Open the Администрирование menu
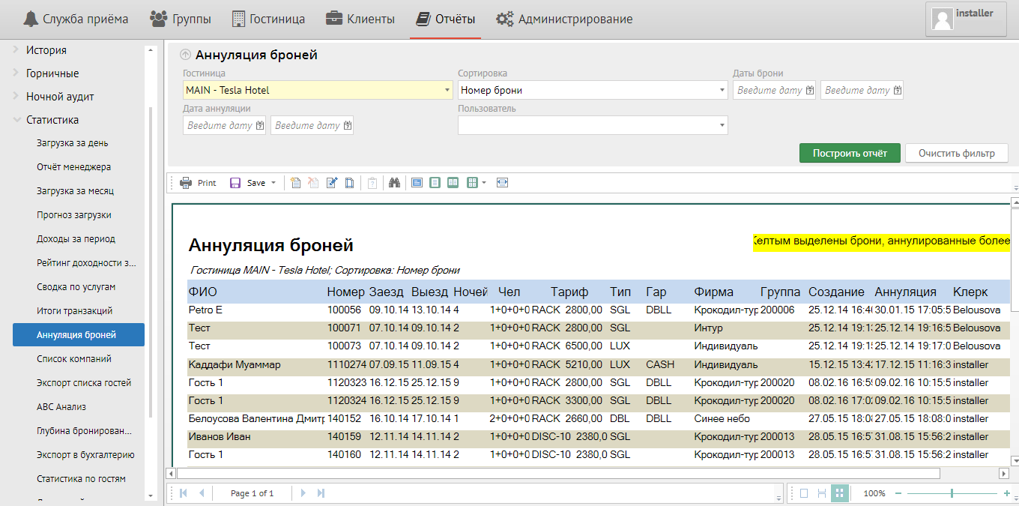 [x=564, y=19]
